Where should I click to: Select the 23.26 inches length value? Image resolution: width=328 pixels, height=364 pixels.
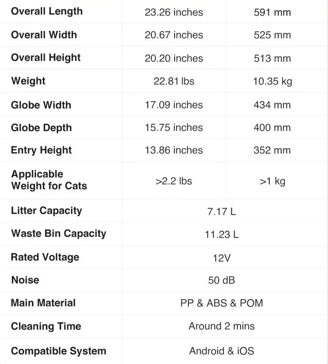coord(174,12)
